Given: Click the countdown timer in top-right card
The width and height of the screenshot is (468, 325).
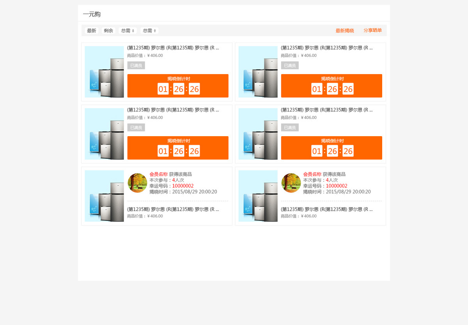Looking at the screenshot, I should [x=332, y=89].
